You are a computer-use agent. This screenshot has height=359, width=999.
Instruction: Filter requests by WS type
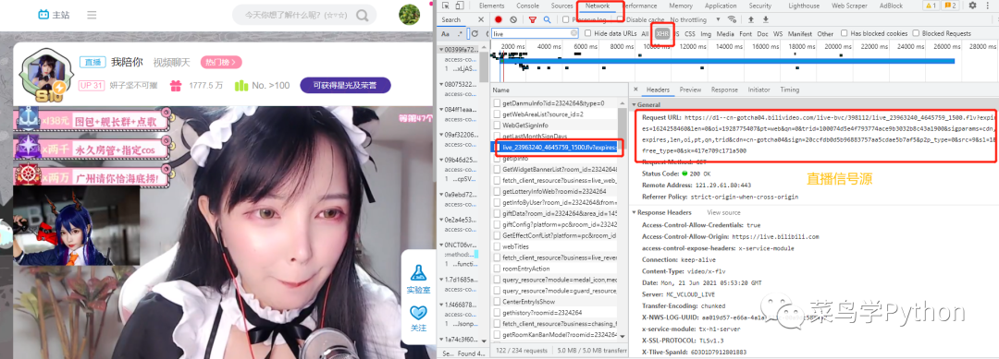pos(778,33)
